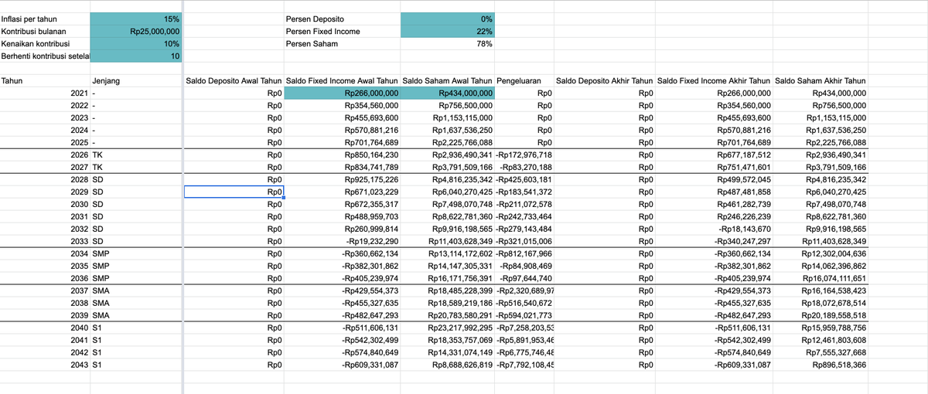Click the 'Inflasi per tahun' label
Viewport: 928px width, 394px height.
click(29, 18)
